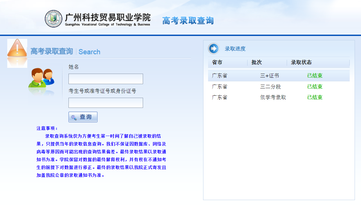This screenshot has width=361, height=205.
Task: Click the orange warning triangle icon
Action: tap(17, 49)
